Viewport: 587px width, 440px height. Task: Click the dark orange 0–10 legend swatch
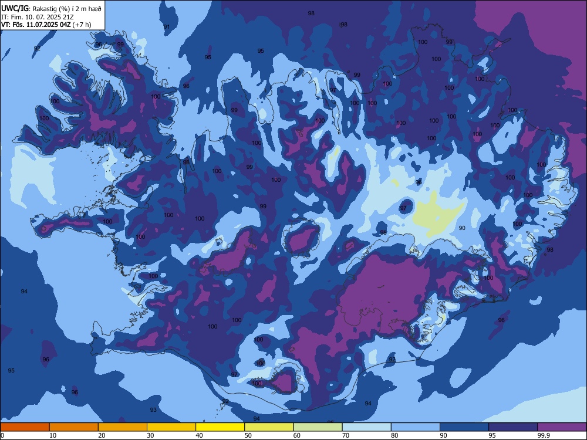(x=25, y=427)
